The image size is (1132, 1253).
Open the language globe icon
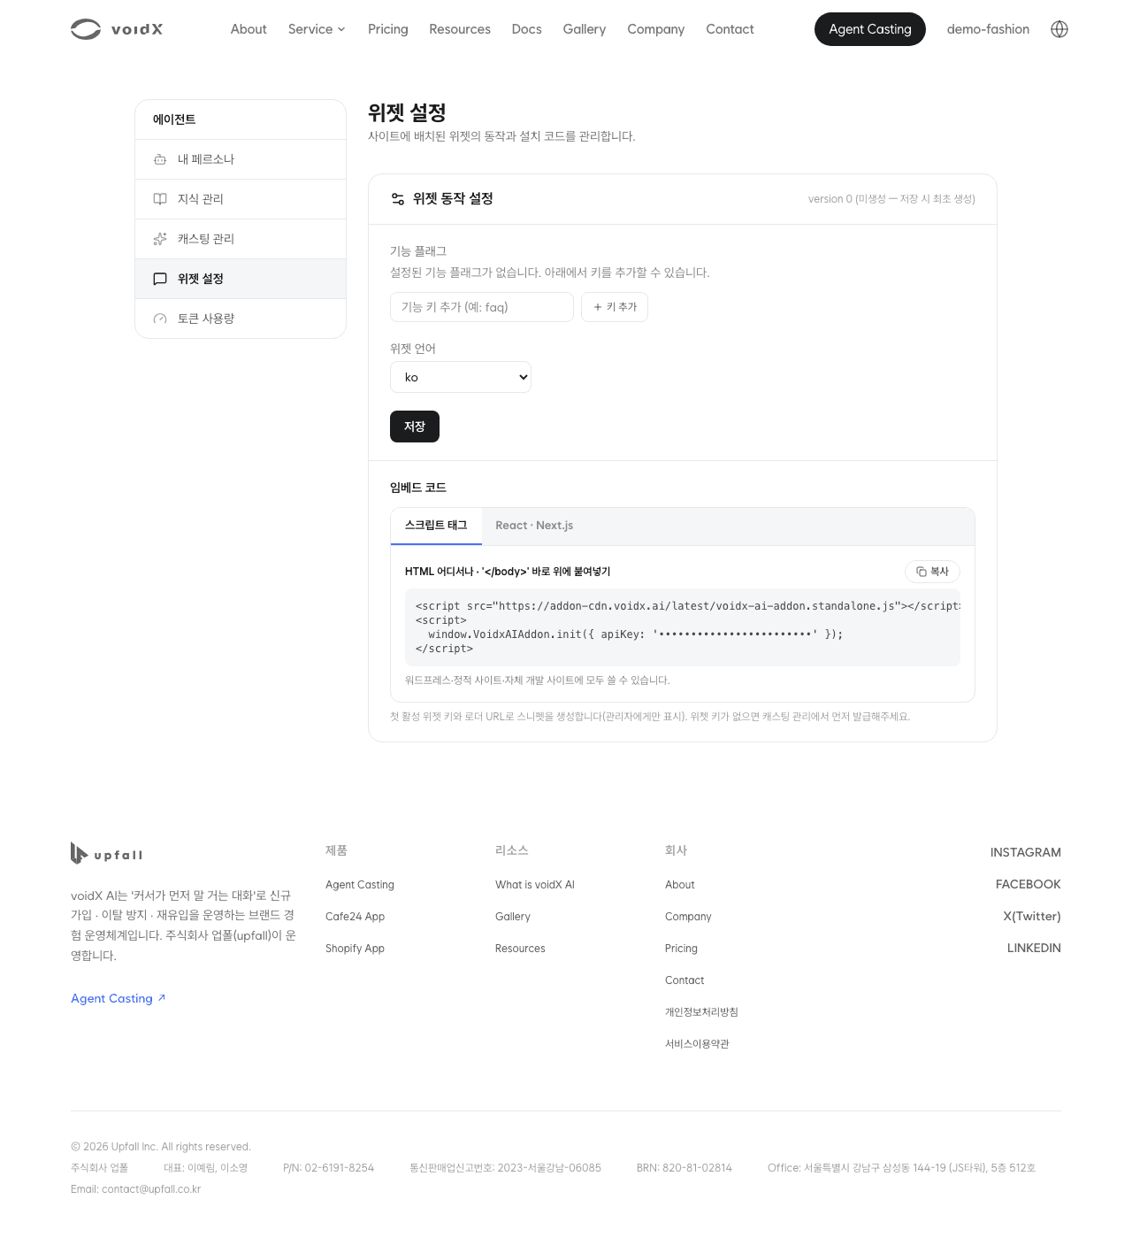coord(1059,29)
